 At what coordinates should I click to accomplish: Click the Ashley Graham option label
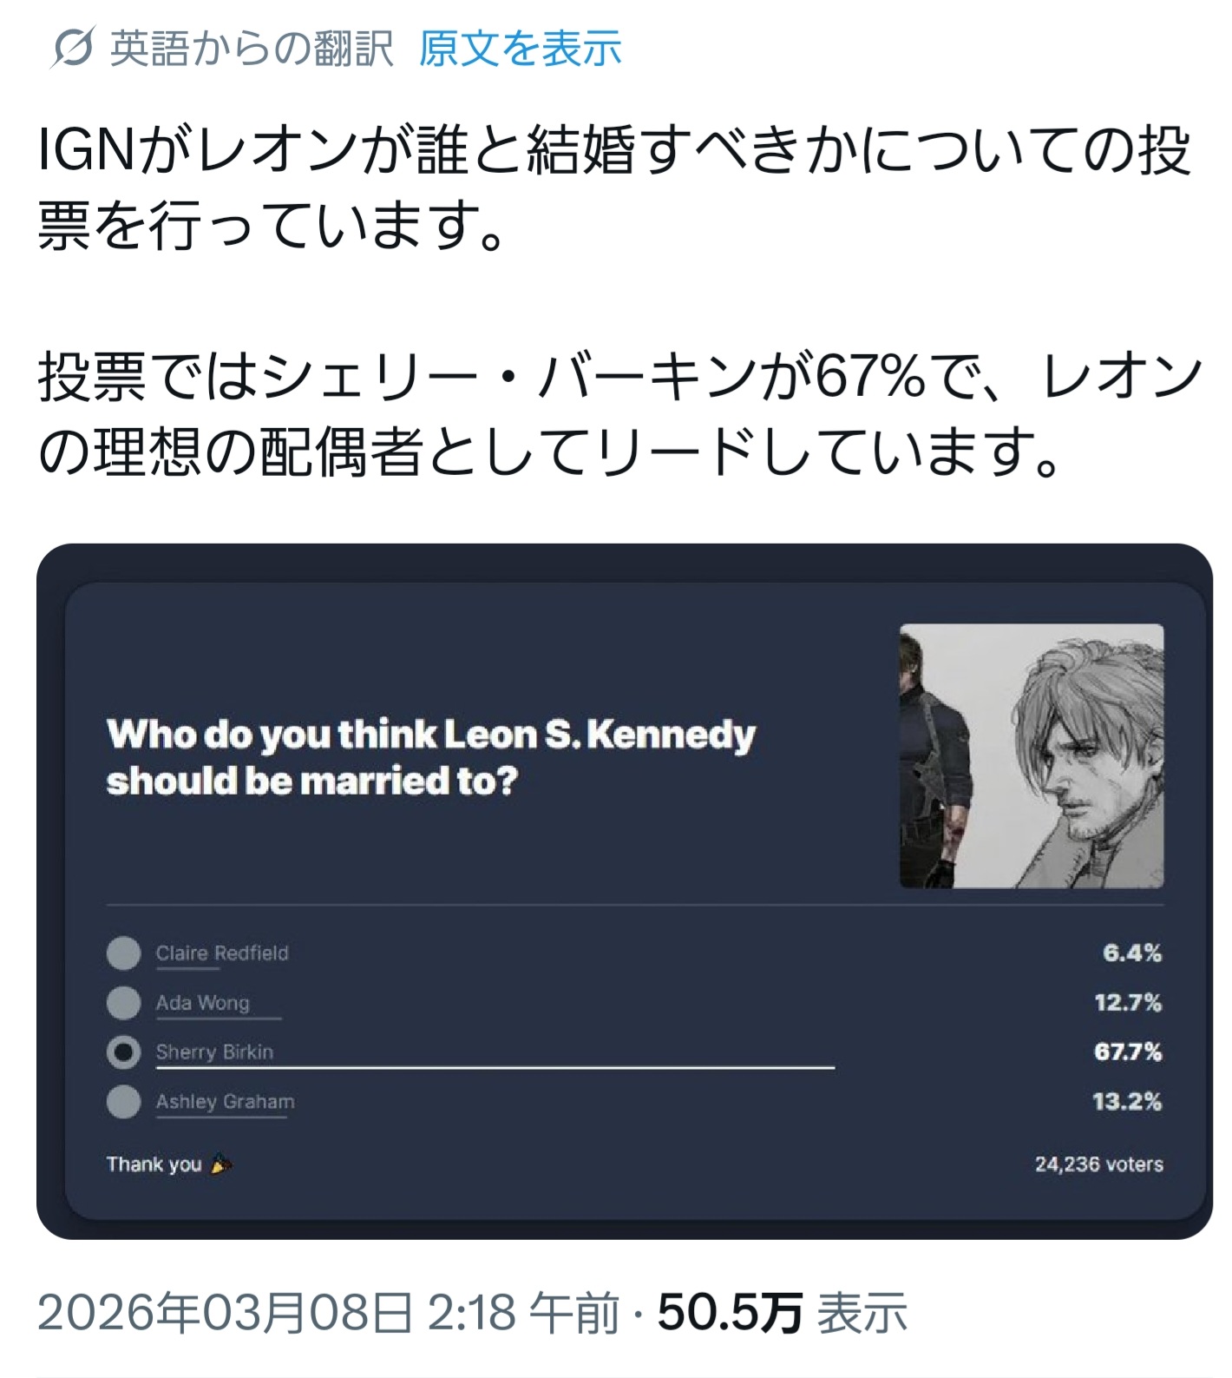[225, 1102]
